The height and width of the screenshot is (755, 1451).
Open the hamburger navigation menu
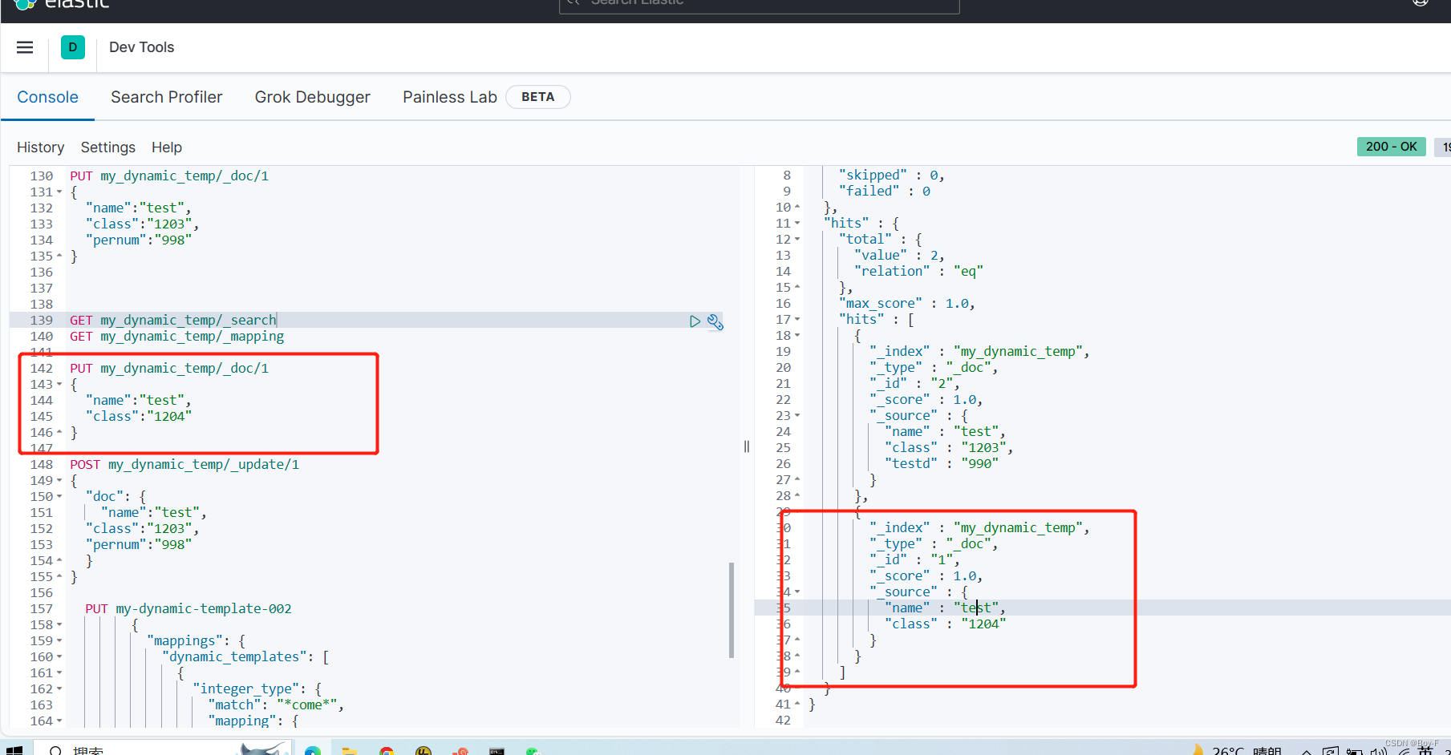click(x=25, y=47)
